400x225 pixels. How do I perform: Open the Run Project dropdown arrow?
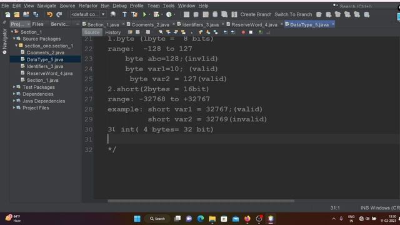click(x=149, y=14)
